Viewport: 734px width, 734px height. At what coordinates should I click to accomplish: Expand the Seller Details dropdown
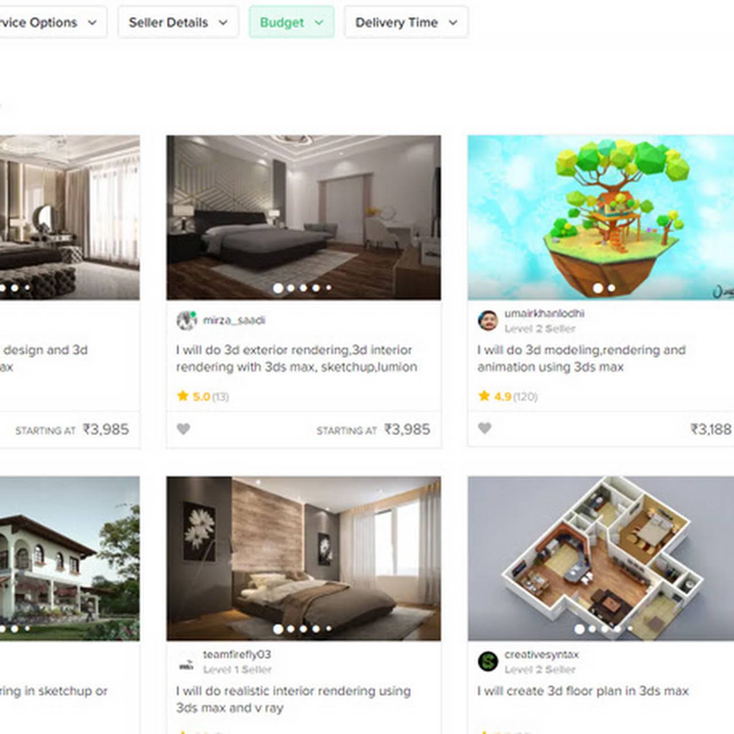pos(178,22)
